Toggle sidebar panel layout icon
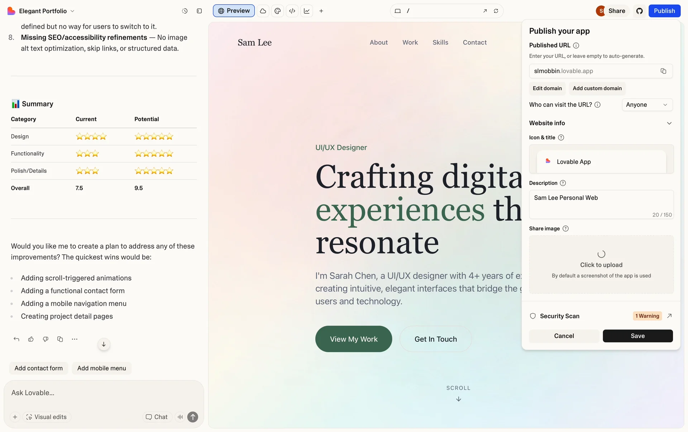688x432 pixels. pyautogui.click(x=199, y=11)
